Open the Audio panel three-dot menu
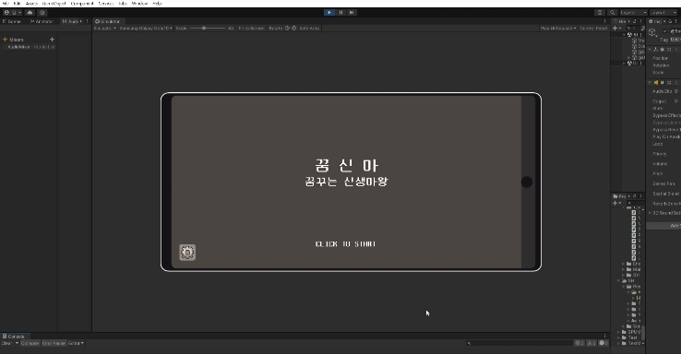Image resolution: width=681 pixels, height=354 pixels. 87,21
